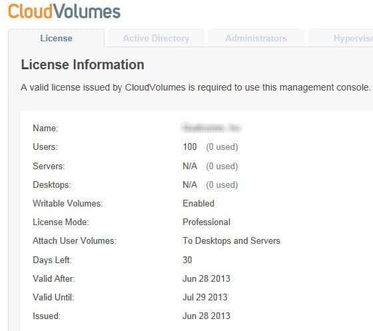
Task: Click the Issued: label
Action: (x=47, y=316)
